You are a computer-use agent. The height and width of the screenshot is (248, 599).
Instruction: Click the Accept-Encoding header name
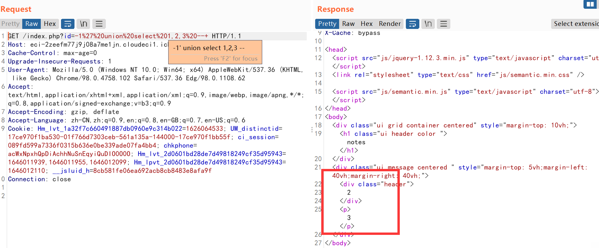(x=37, y=112)
